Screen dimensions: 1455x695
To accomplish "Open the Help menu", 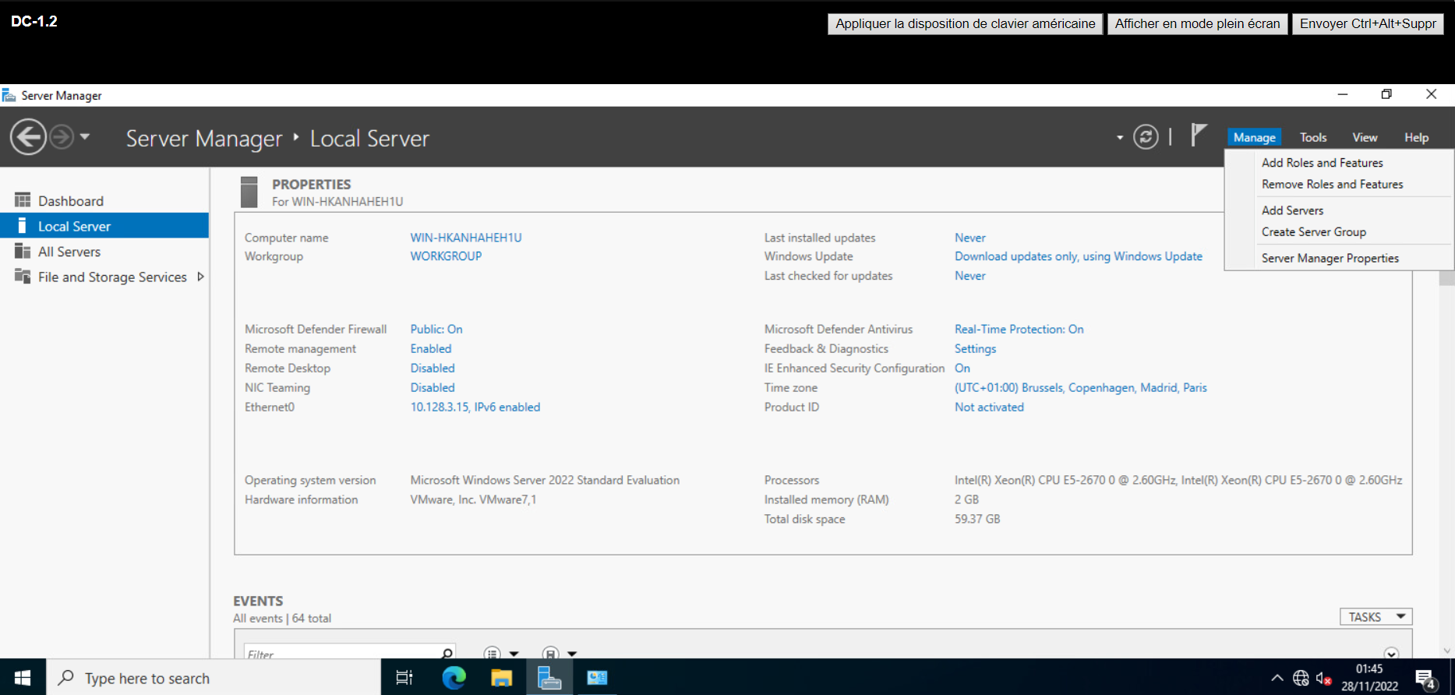I will pyautogui.click(x=1417, y=137).
